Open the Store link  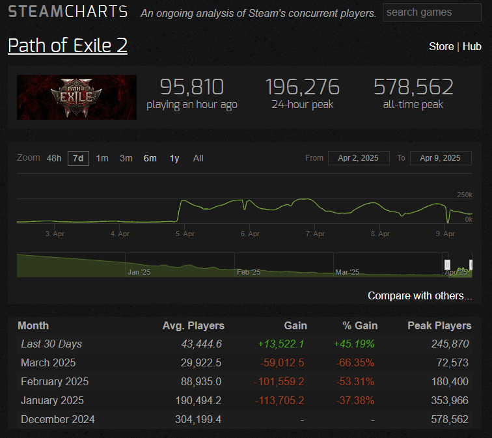tap(441, 46)
